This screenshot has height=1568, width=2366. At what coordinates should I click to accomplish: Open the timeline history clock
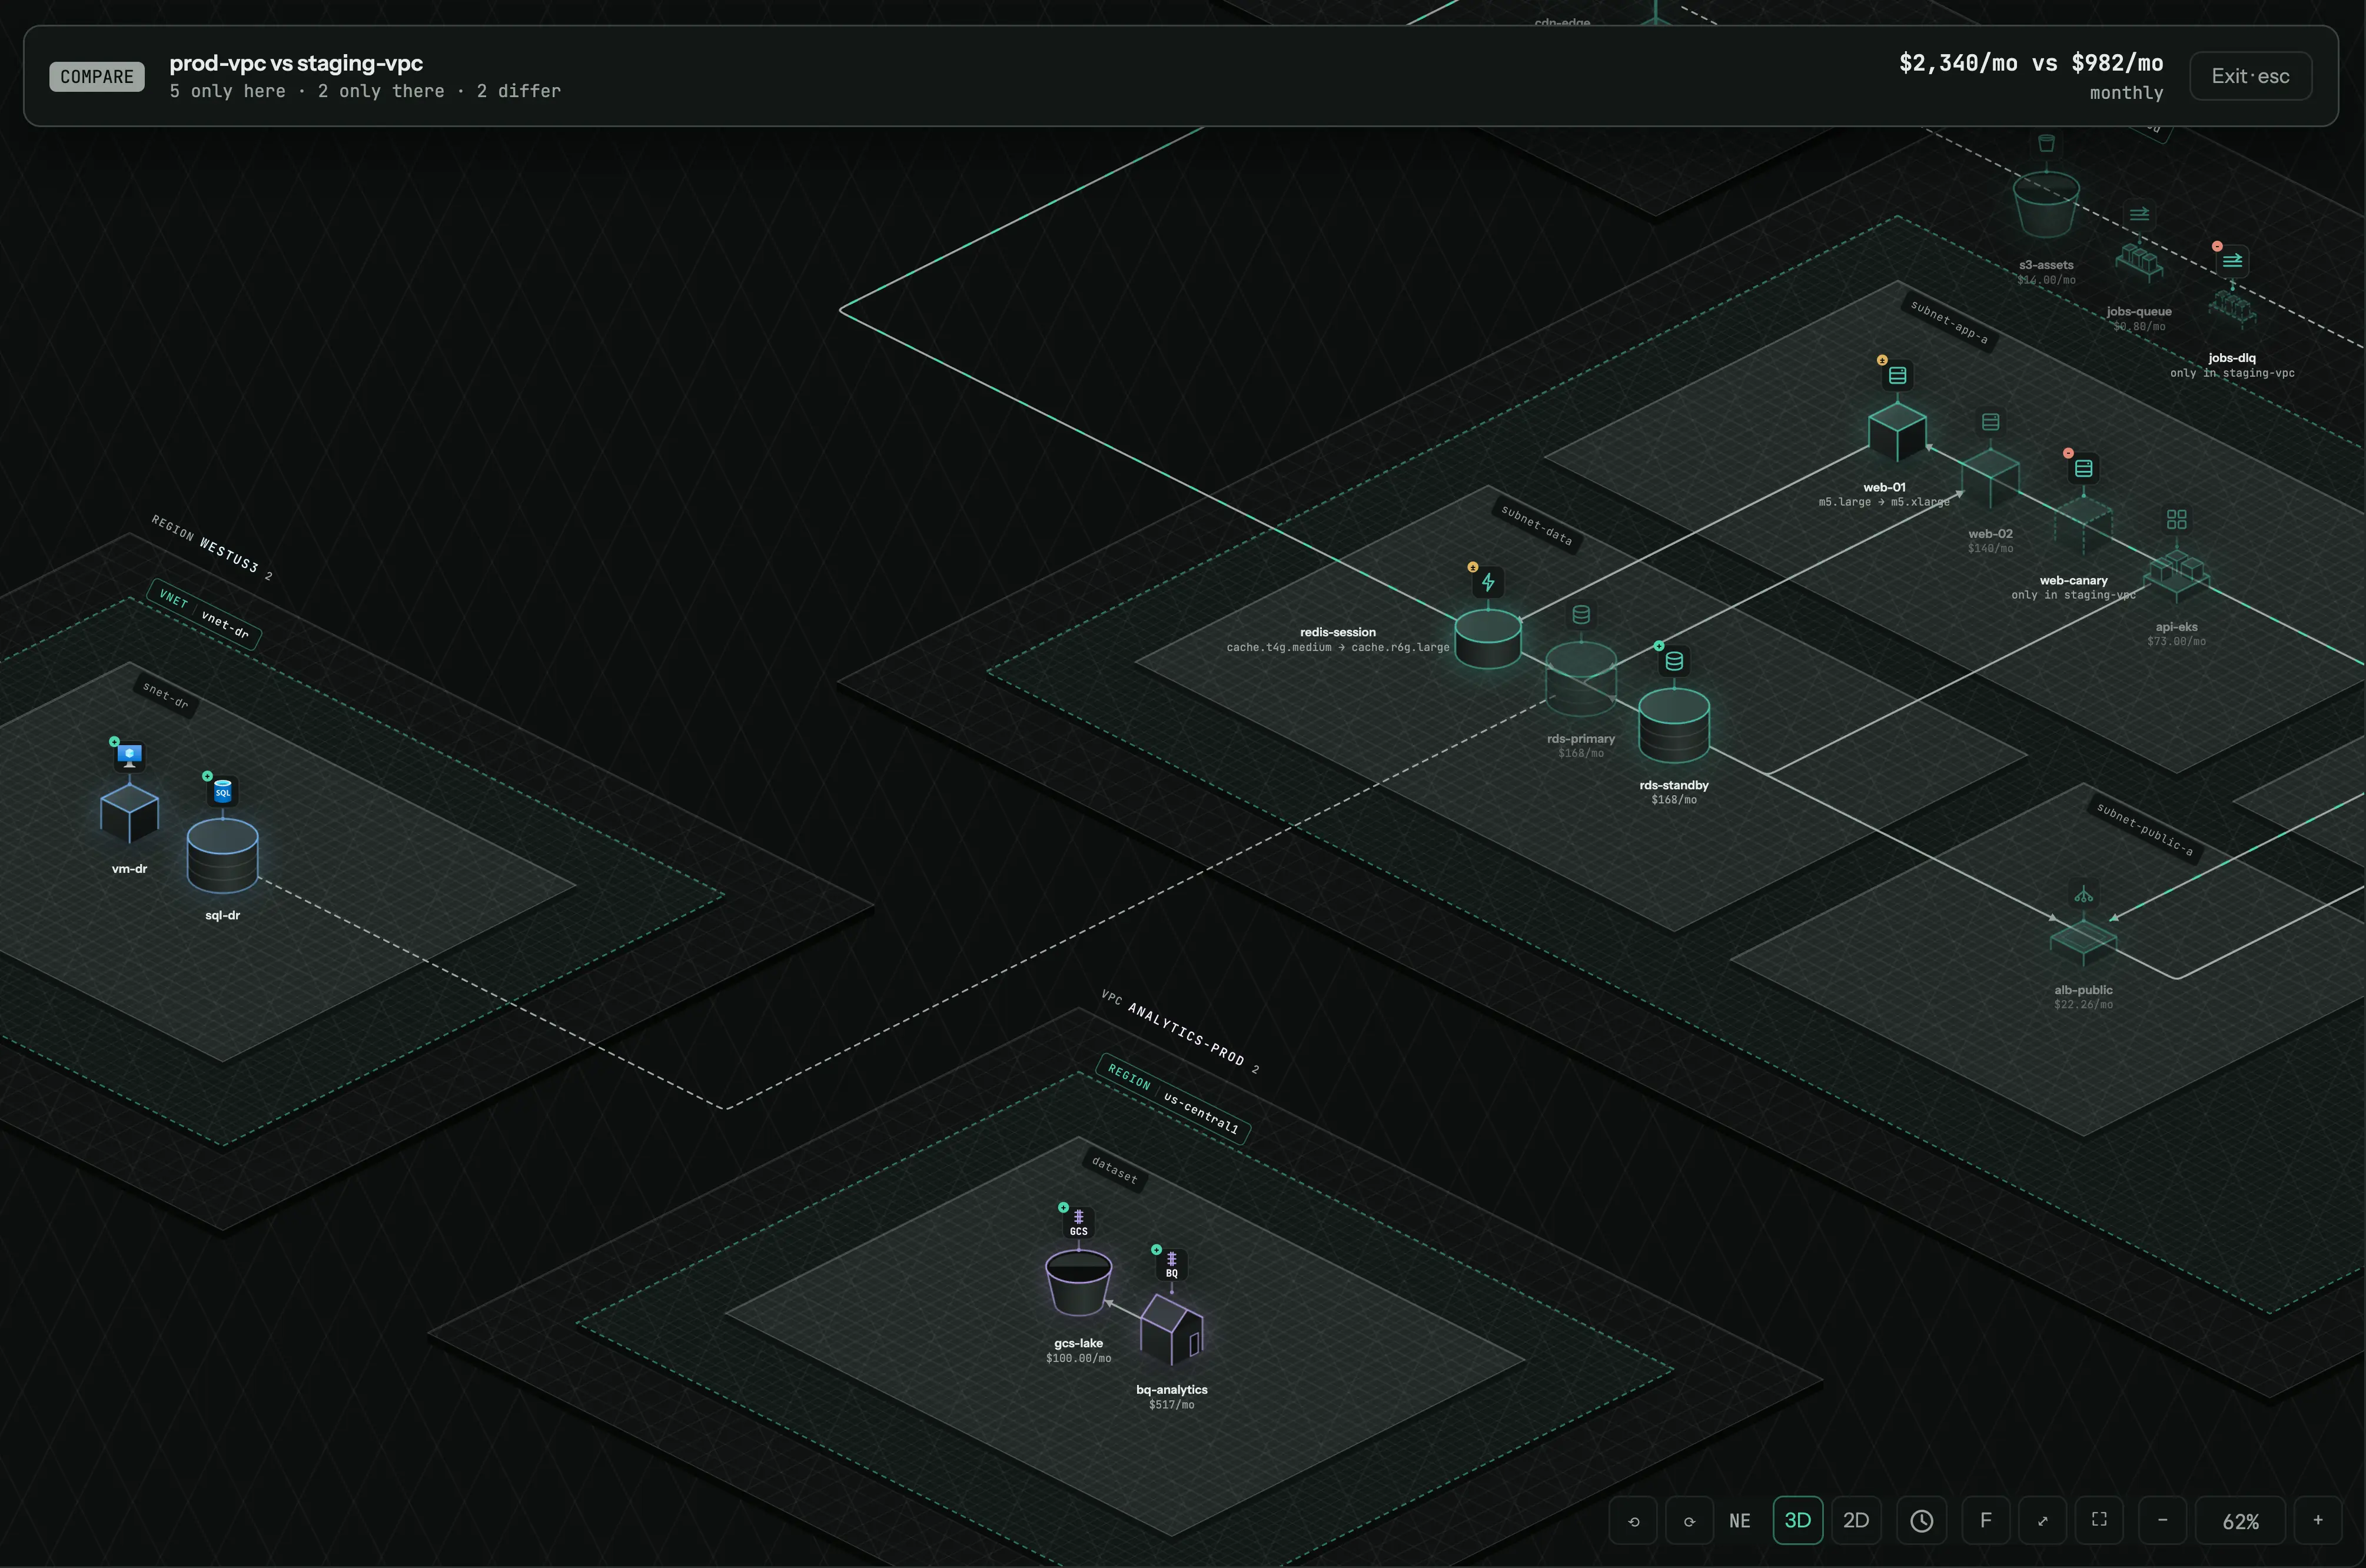tap(1921, 1520)
